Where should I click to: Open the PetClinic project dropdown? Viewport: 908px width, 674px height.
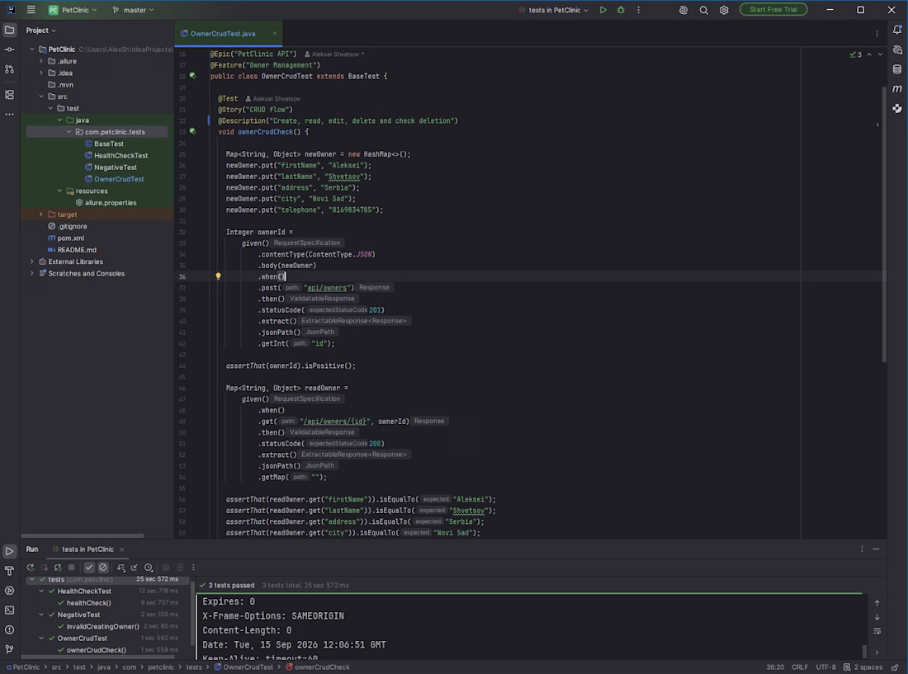click(73, 10)
